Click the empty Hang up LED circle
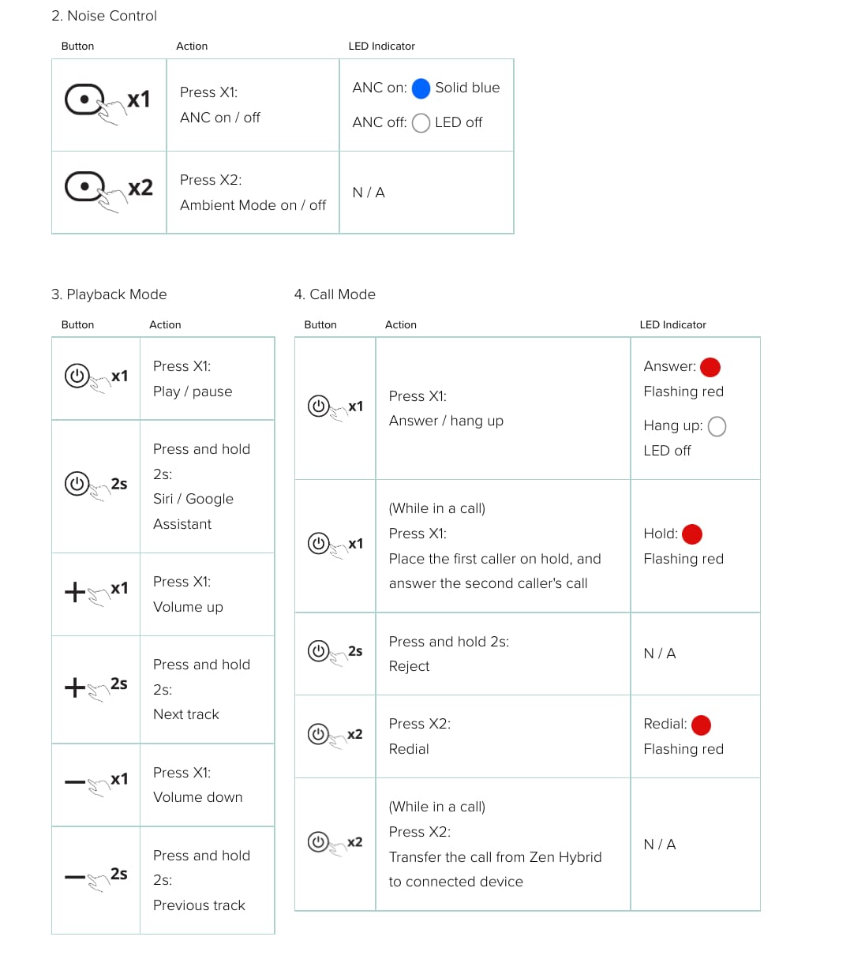 coord(717,426)
